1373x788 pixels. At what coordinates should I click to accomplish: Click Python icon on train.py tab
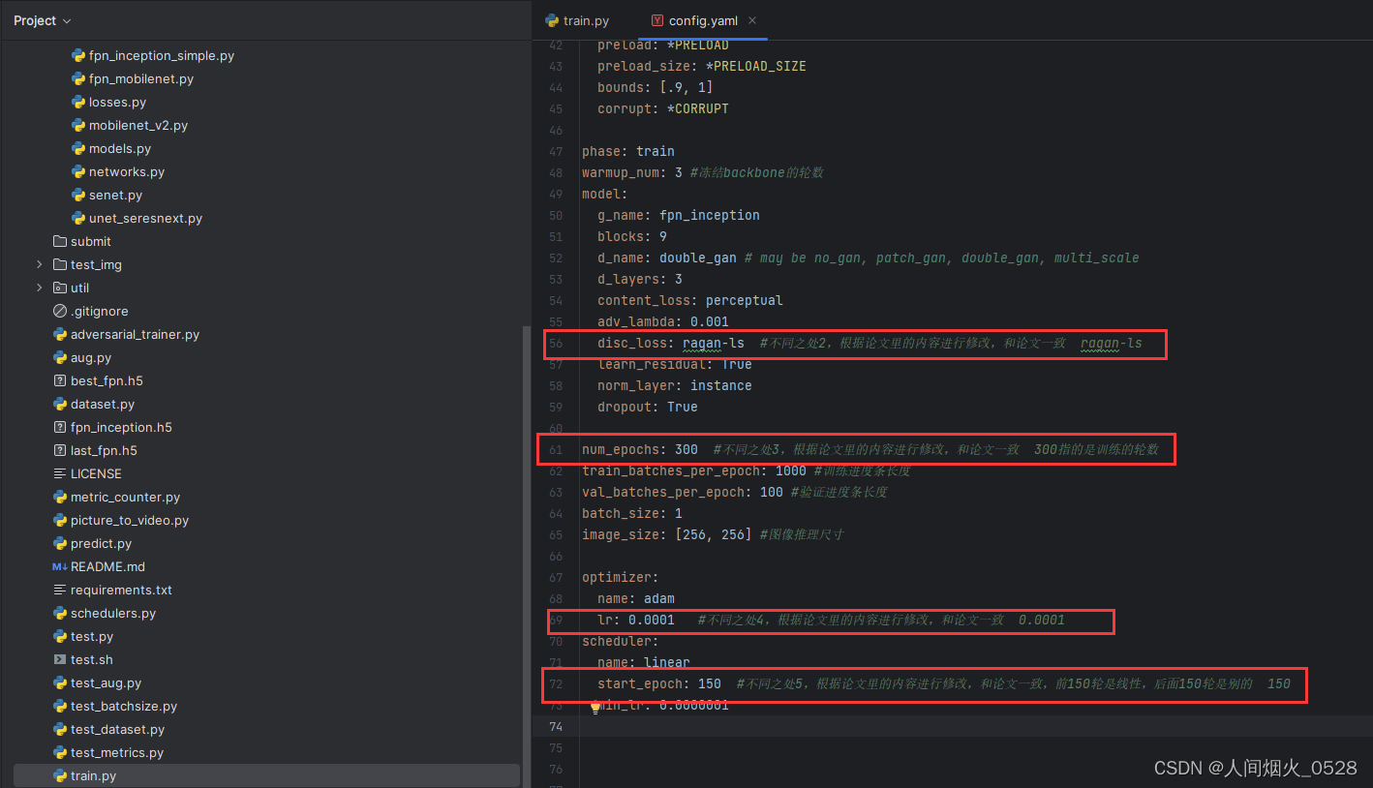[552, 20]
